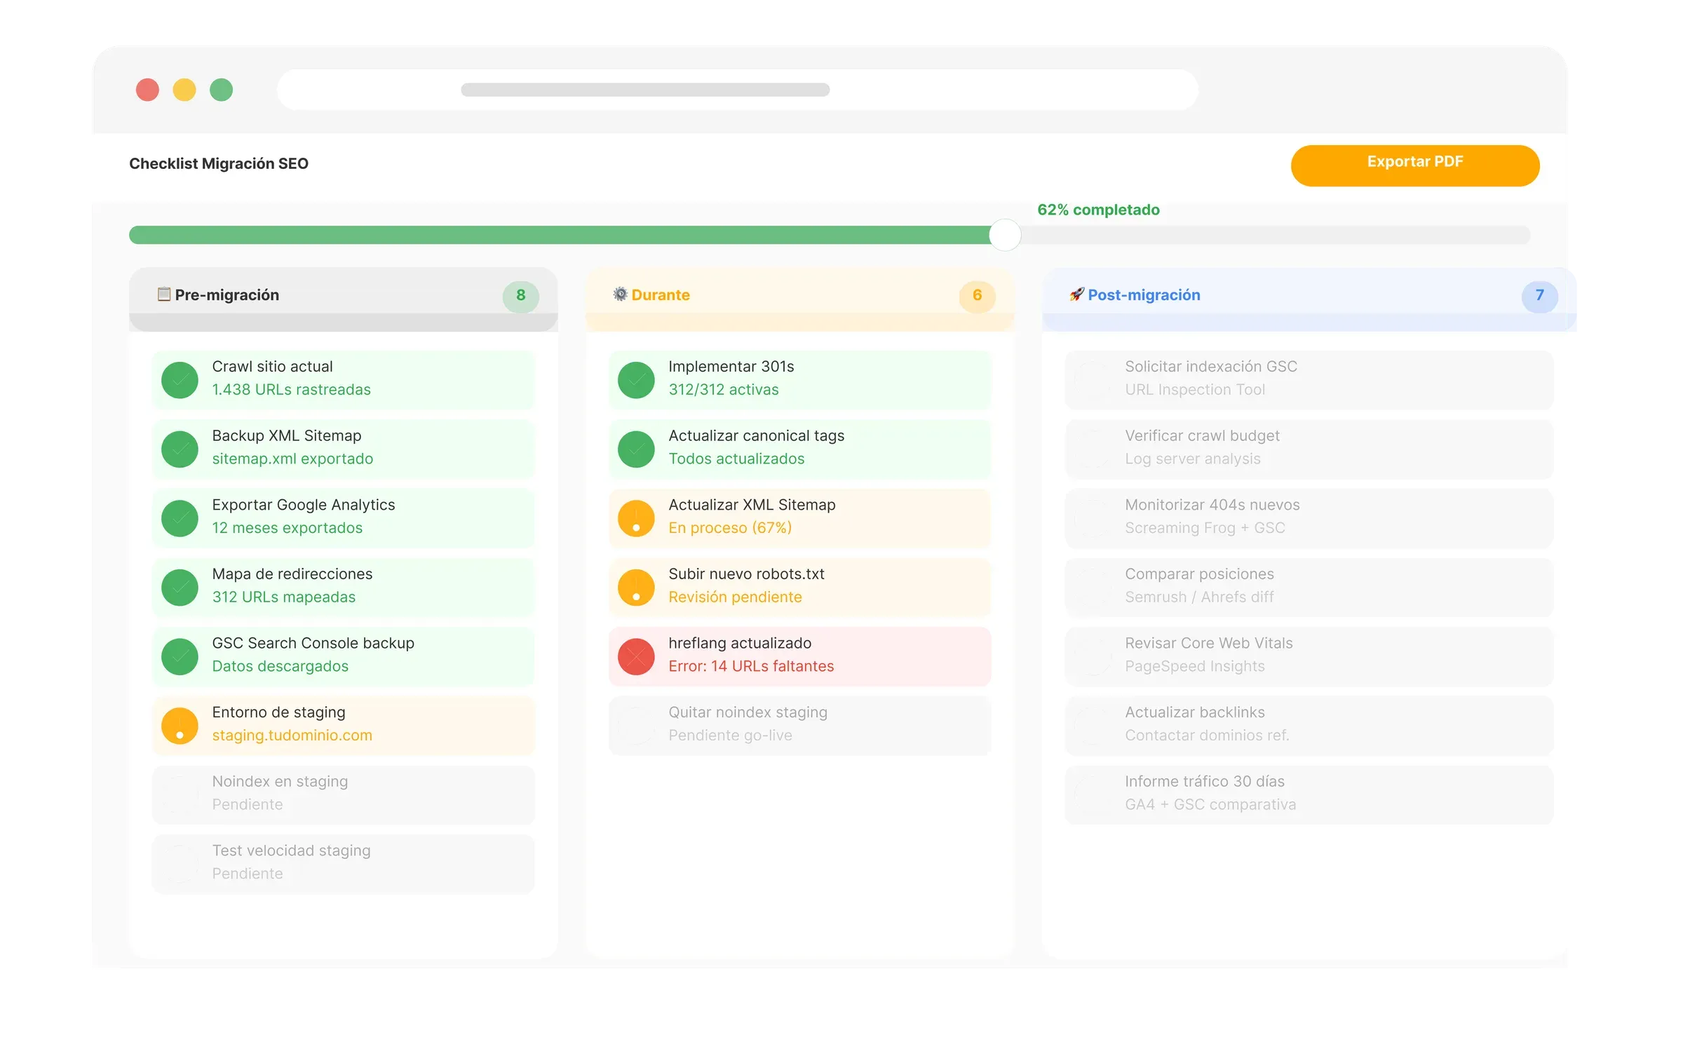Toggle green check for Implementar 301s

coord(636,380)
